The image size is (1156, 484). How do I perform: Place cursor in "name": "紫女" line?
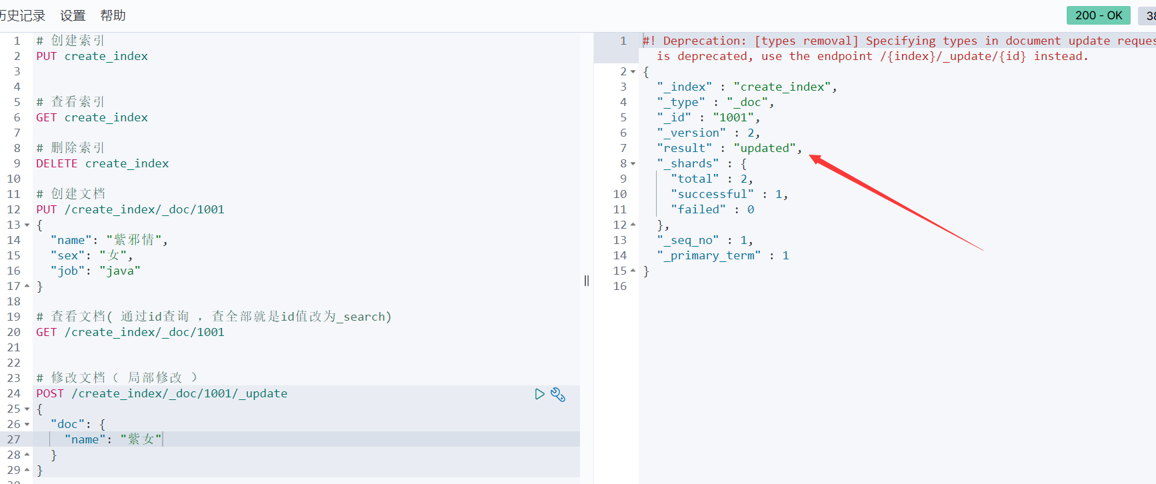pos(113,439)
